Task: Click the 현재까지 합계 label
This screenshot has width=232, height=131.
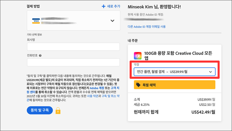Action: point(146,112)
